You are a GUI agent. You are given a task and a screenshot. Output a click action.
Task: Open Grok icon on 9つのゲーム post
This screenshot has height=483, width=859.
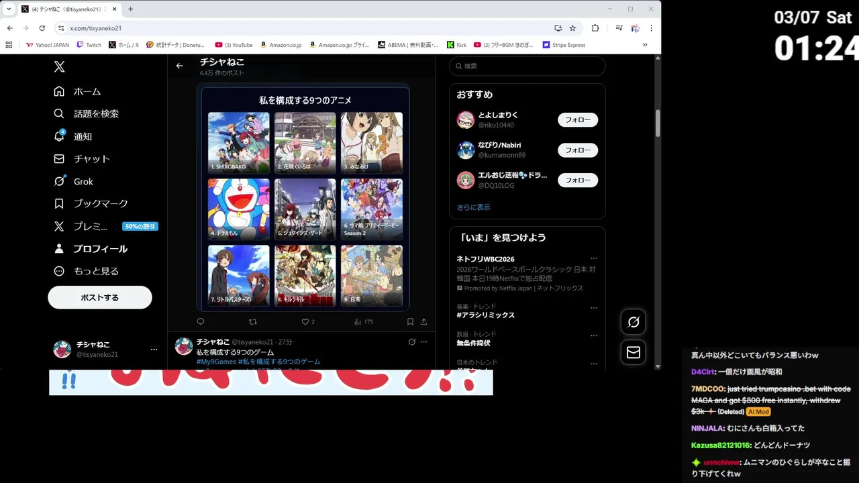tap(412, 342)
